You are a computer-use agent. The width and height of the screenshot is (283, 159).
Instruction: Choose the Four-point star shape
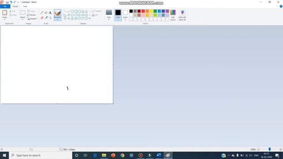(69, 19)
